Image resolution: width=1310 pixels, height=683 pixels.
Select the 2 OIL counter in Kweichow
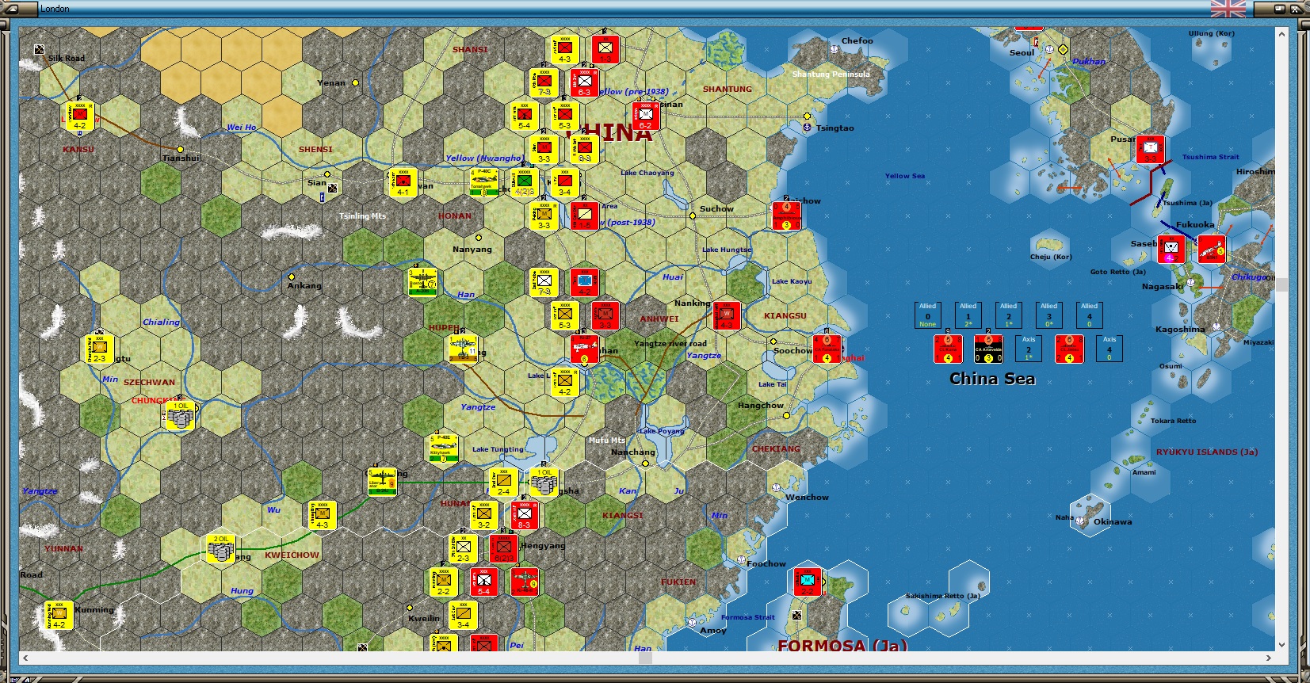pyautogui.click(x=221, y=548)
